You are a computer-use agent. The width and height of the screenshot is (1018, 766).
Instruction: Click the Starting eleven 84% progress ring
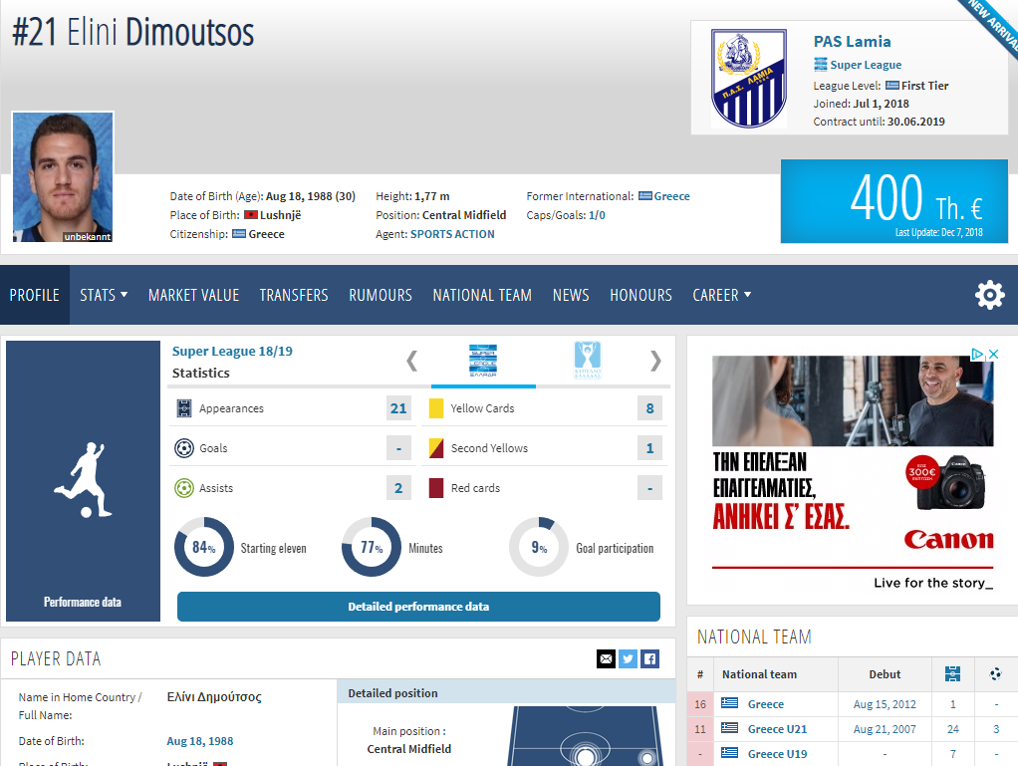pyautogui.click(x=204, y=547)
